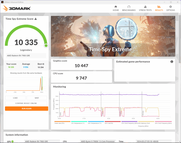181x143 pixels.
Task: Click the LOAD button
Action: 15,98
